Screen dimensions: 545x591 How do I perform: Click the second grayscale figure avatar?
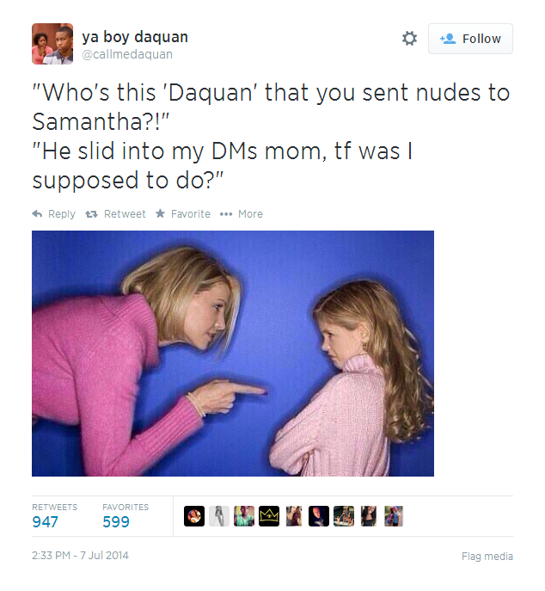point(219,516)
